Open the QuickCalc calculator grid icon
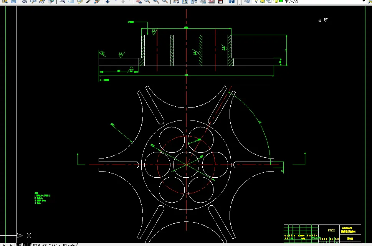The height and width of the screenshot is (246, 372). (x=220, y=1)
